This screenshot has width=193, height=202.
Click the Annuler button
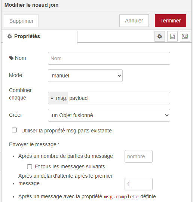click(x=134, y=21)
